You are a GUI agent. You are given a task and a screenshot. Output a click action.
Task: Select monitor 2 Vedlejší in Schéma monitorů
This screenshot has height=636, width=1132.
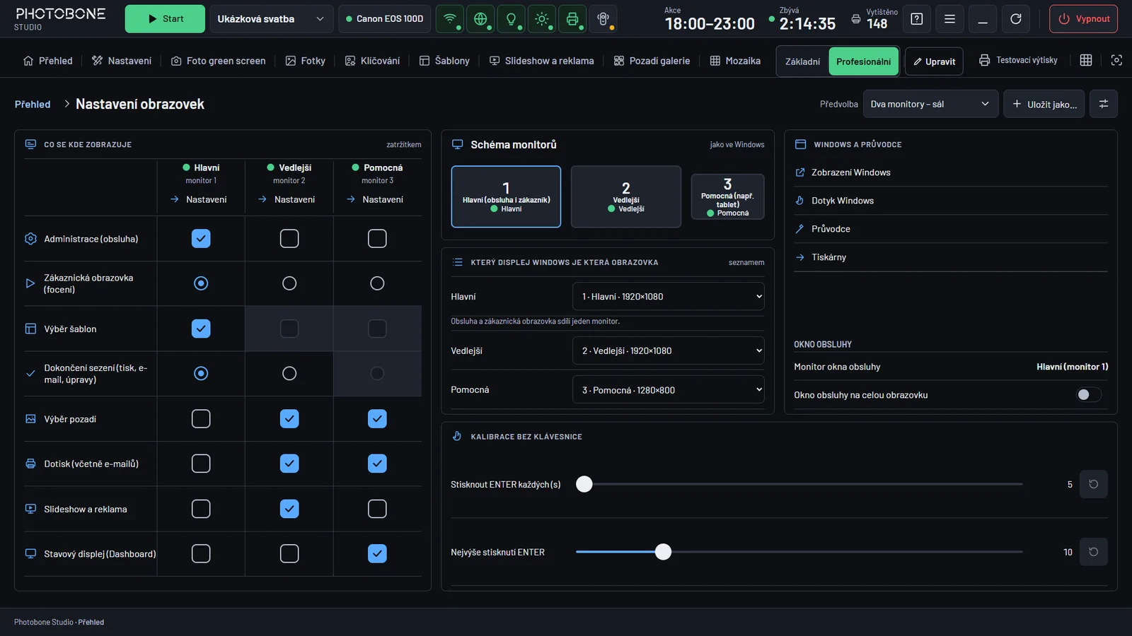pos(625,196)
